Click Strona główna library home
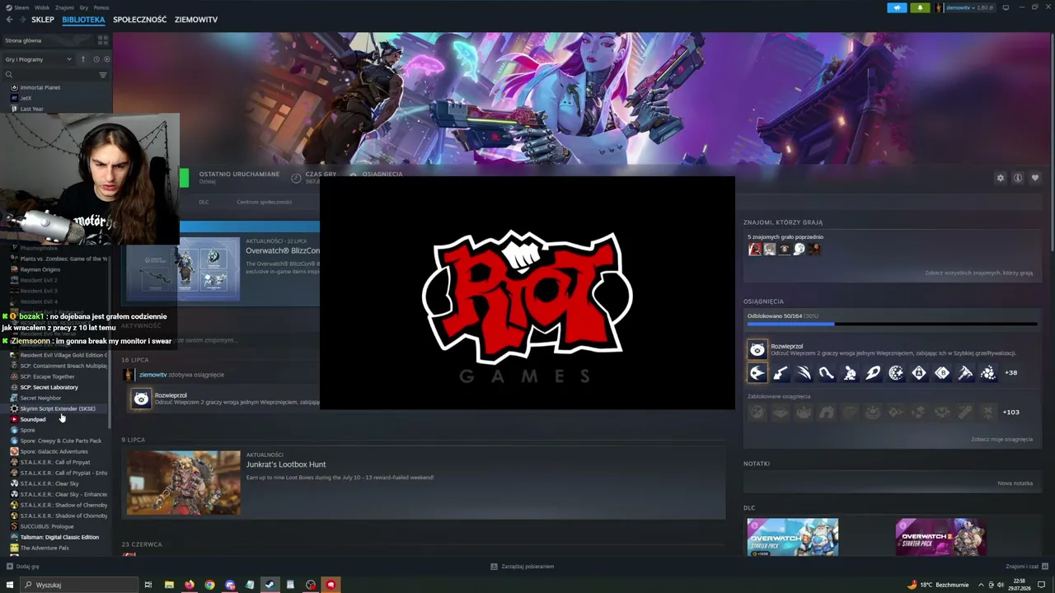This screenshot has width=1055, height=593. click(23, 40)
